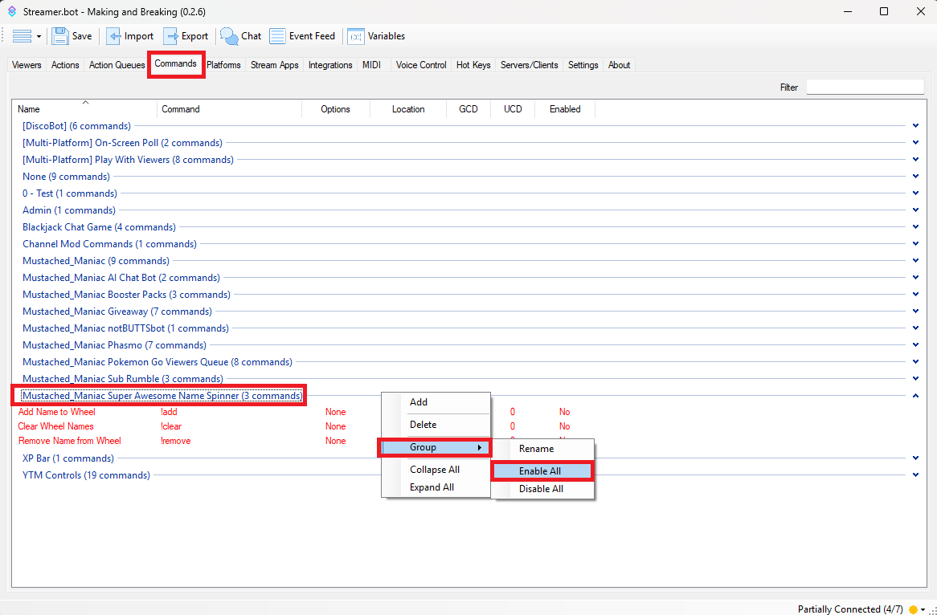
Task: Click inside the Filter text box
Action: (865, 87)
